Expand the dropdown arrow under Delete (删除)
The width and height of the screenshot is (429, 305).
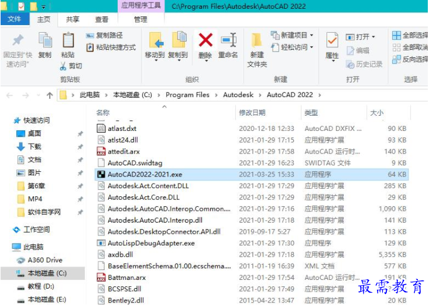coord(206,61)
